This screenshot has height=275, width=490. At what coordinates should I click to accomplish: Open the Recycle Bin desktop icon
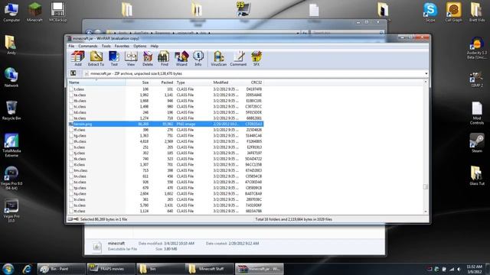point(11,110)
